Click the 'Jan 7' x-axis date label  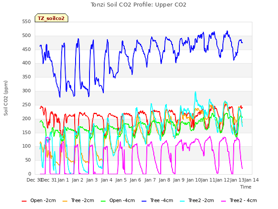[x=150, y=180]
